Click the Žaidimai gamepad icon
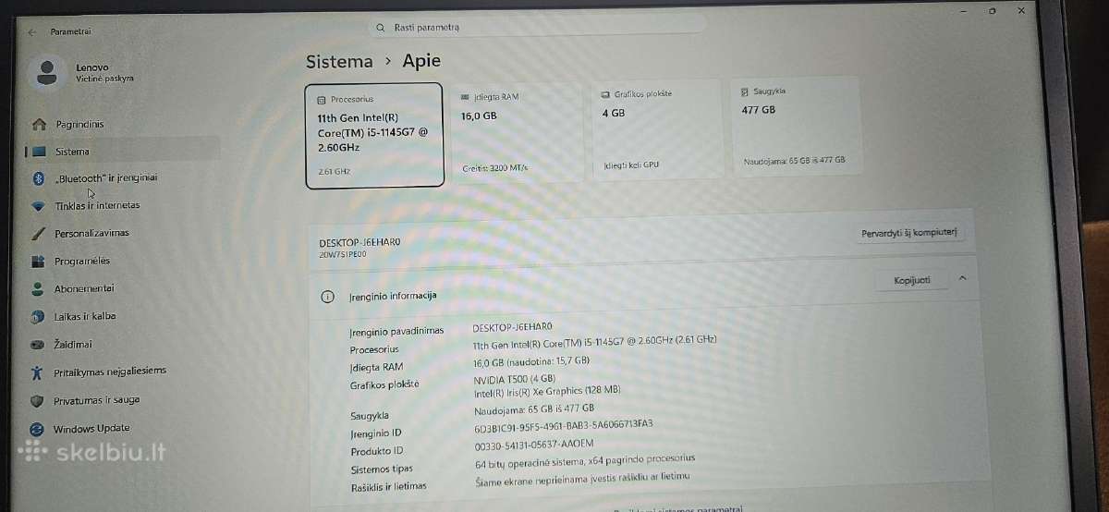 [37, 345]
